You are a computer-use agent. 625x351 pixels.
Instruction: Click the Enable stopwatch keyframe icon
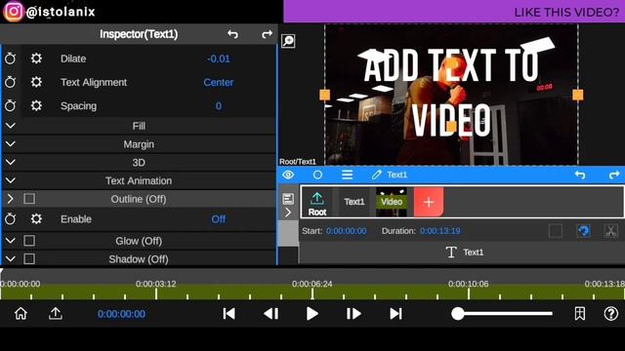point(11,218)
